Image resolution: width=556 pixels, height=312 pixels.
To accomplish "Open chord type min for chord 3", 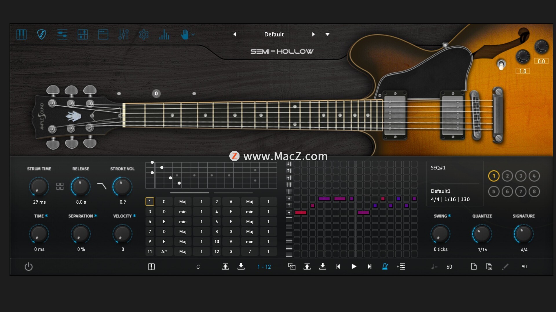I will click(x=183, y=212).
